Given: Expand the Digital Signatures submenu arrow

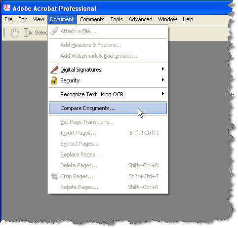Looking at the screenshot, I should point(163,69).
